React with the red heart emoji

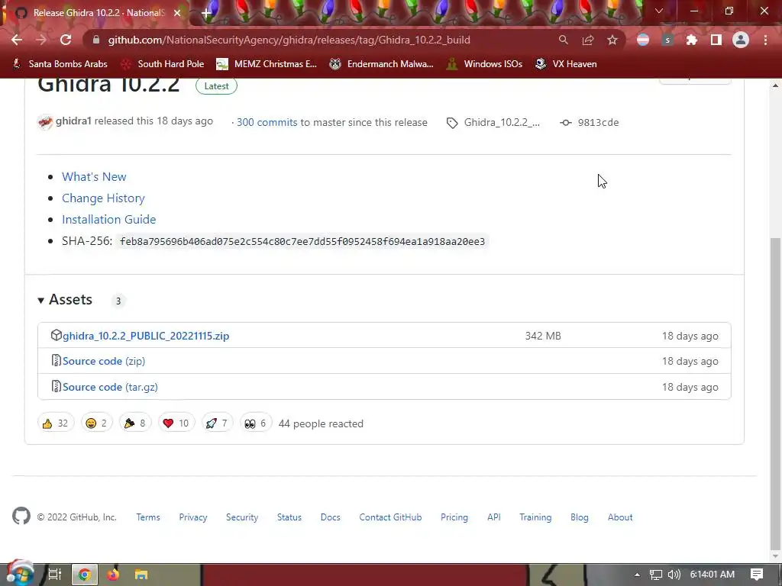click(176, 423)
